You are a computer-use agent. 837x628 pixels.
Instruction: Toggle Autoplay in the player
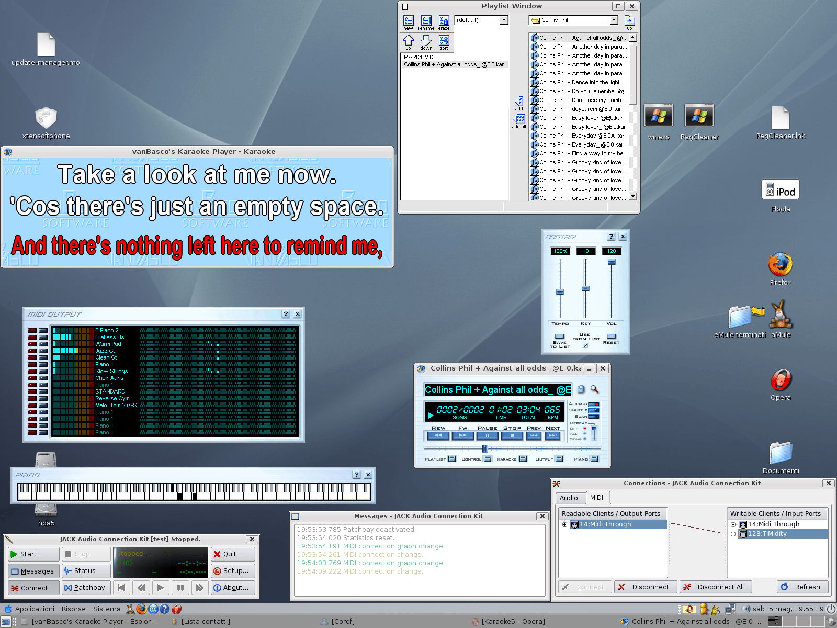pos(593,404)
